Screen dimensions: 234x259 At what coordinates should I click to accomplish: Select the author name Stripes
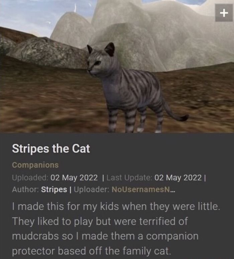tap(54, 189)
